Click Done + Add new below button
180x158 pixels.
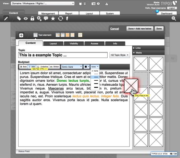click(140, 29)
